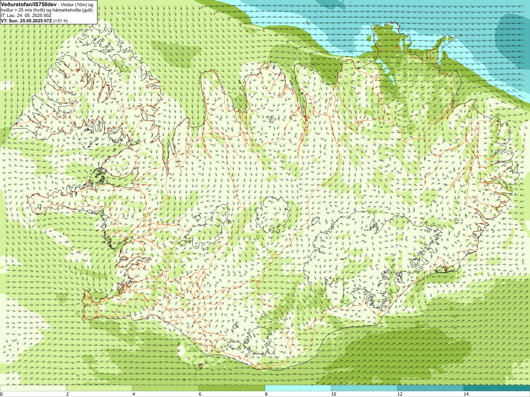This screenshot has height=397, width=530.
Task: Click the dark teal segment above 14 m/s
Action: point(497,388)
